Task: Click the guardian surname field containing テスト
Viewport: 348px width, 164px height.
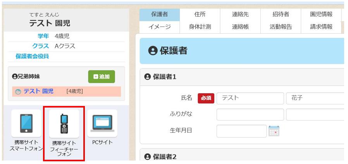Action: [250, 98]
